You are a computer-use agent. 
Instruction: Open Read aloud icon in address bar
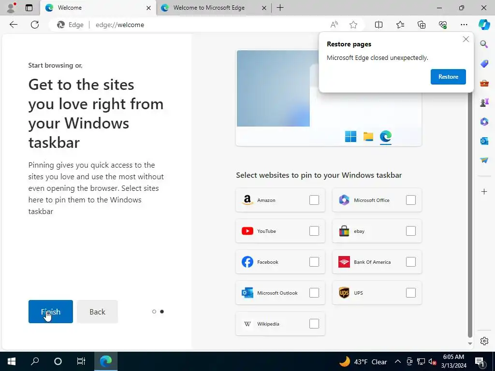[x=334, y=25]
